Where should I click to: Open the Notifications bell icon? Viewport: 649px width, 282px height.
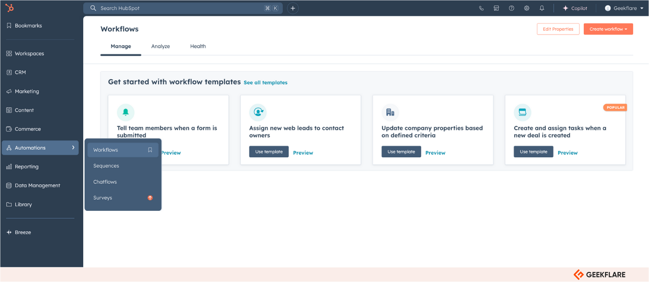coord(542,8)
